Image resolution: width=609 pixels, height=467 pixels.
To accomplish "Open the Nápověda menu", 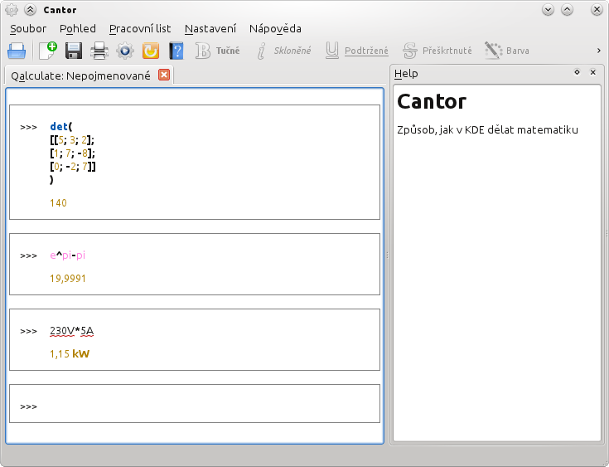I will 275,29.
